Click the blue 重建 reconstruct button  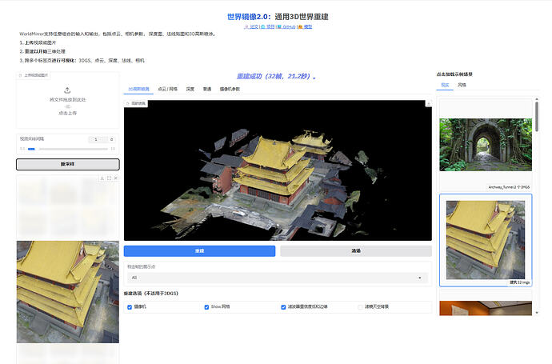(x=200, y=251)
